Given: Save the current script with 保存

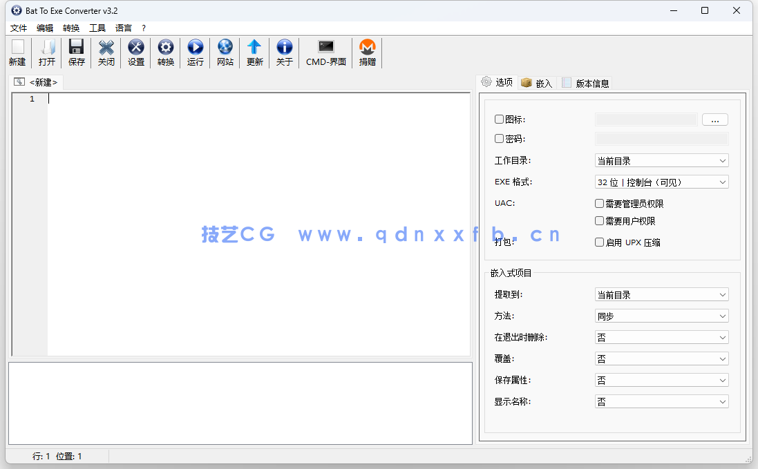Looking at the screenshot, I should coord(76,52).
